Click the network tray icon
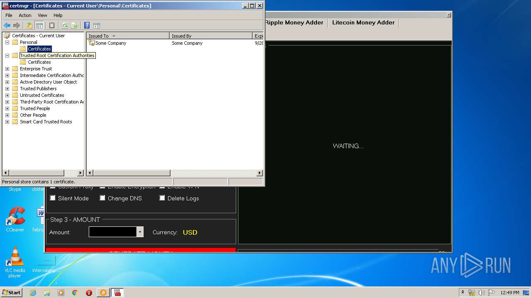This screenshot has height=298, width=531. pyautogui.click(x=472, y=293)
